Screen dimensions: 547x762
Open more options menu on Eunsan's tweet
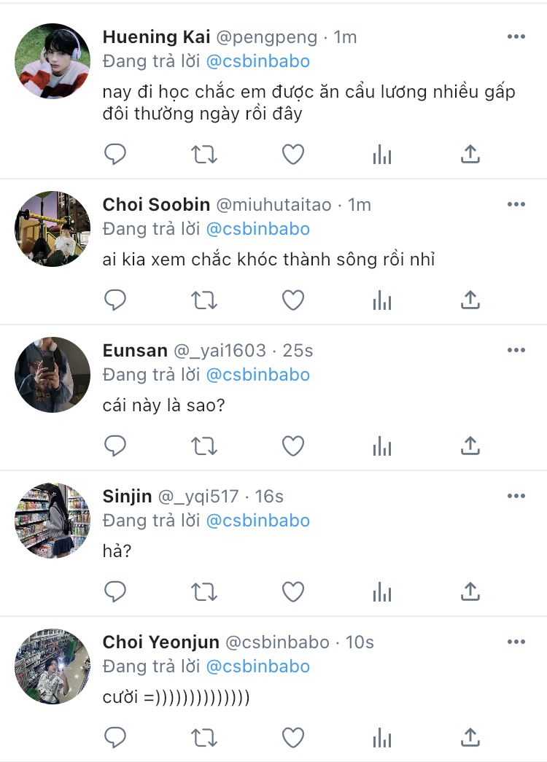pos(516,351)
